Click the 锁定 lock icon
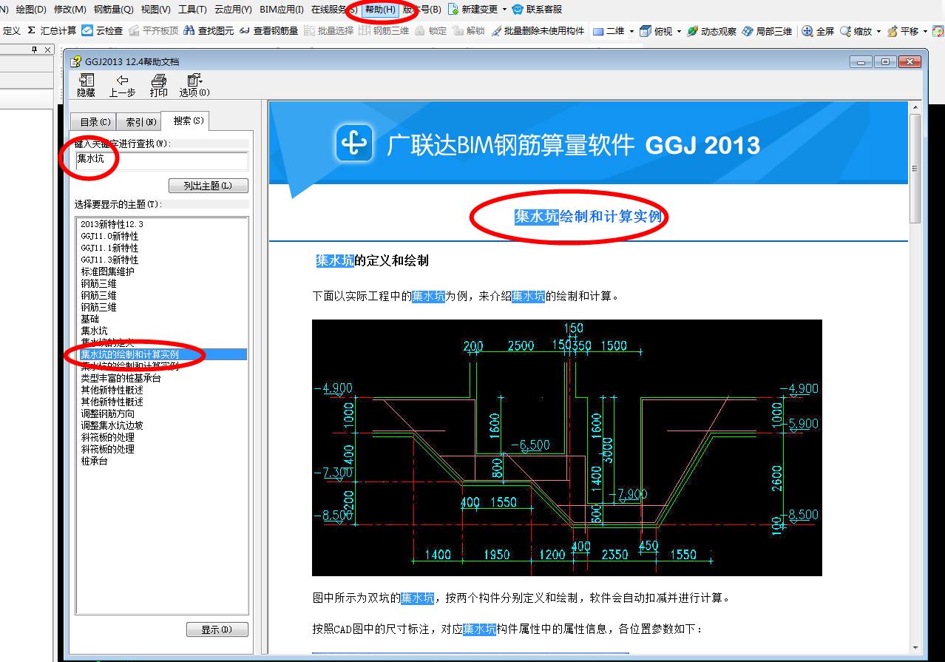Screen dimensions: 945x662 point(431,31)
